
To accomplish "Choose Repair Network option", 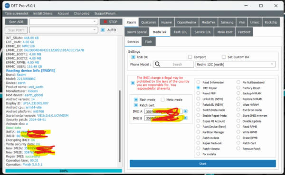I will click(x=198, y=143).
